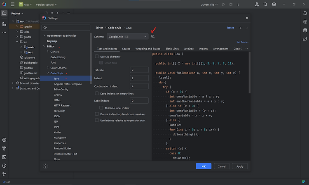
Task: Open the AI Assistant spiral icon
Action: (x=305, y=22)
